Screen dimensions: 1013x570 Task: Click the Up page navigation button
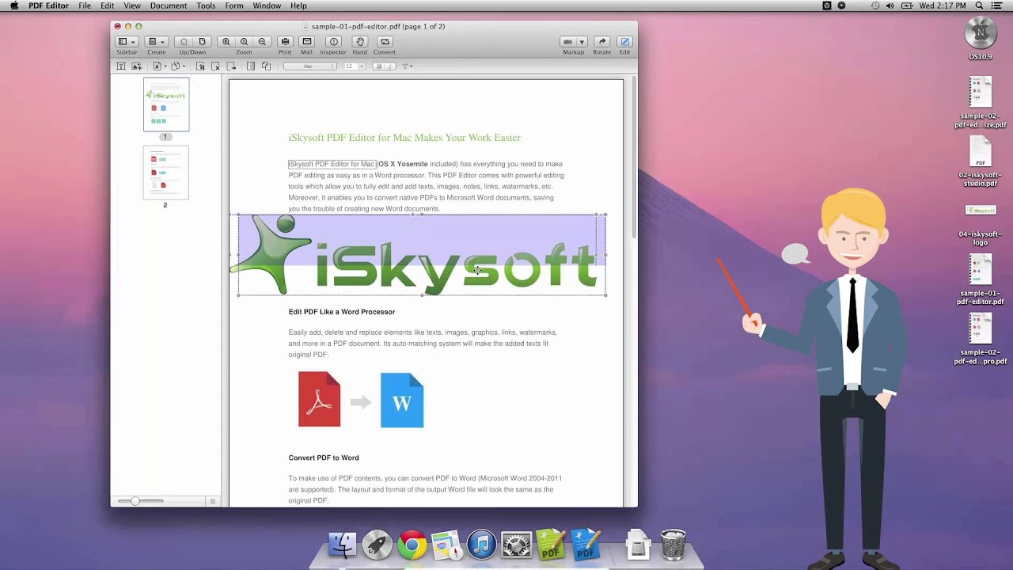click(x=184, y=42)
